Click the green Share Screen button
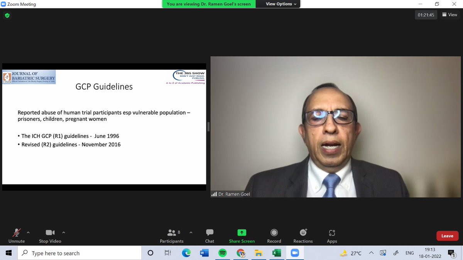The height and width of the screenshot is (260, 463). [242, 235]
